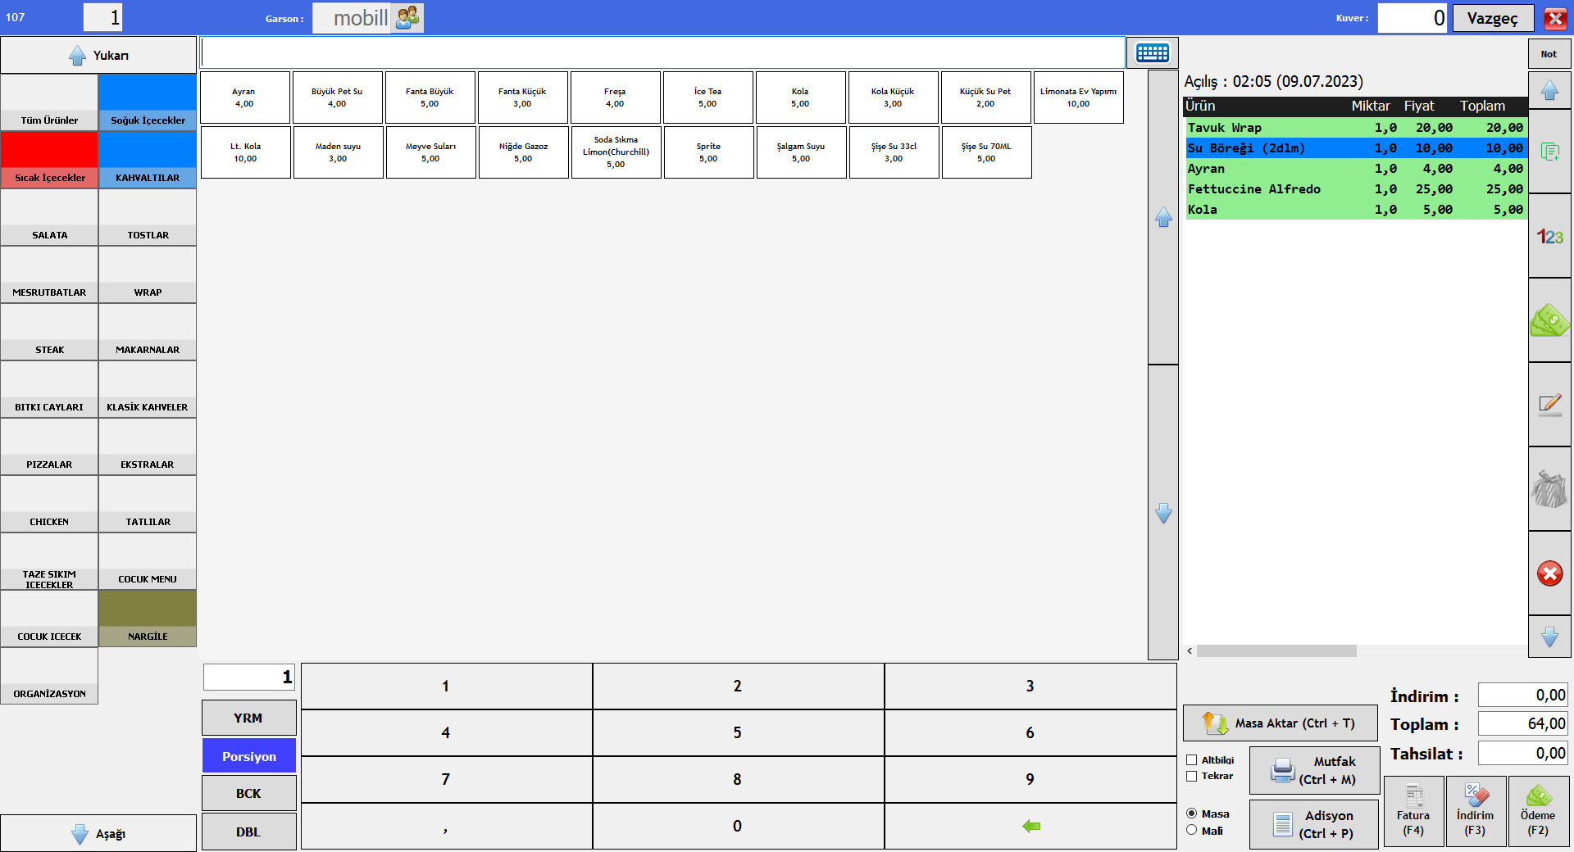
Task: Select Kola order row in list
Action: [x=1356, y=210]
